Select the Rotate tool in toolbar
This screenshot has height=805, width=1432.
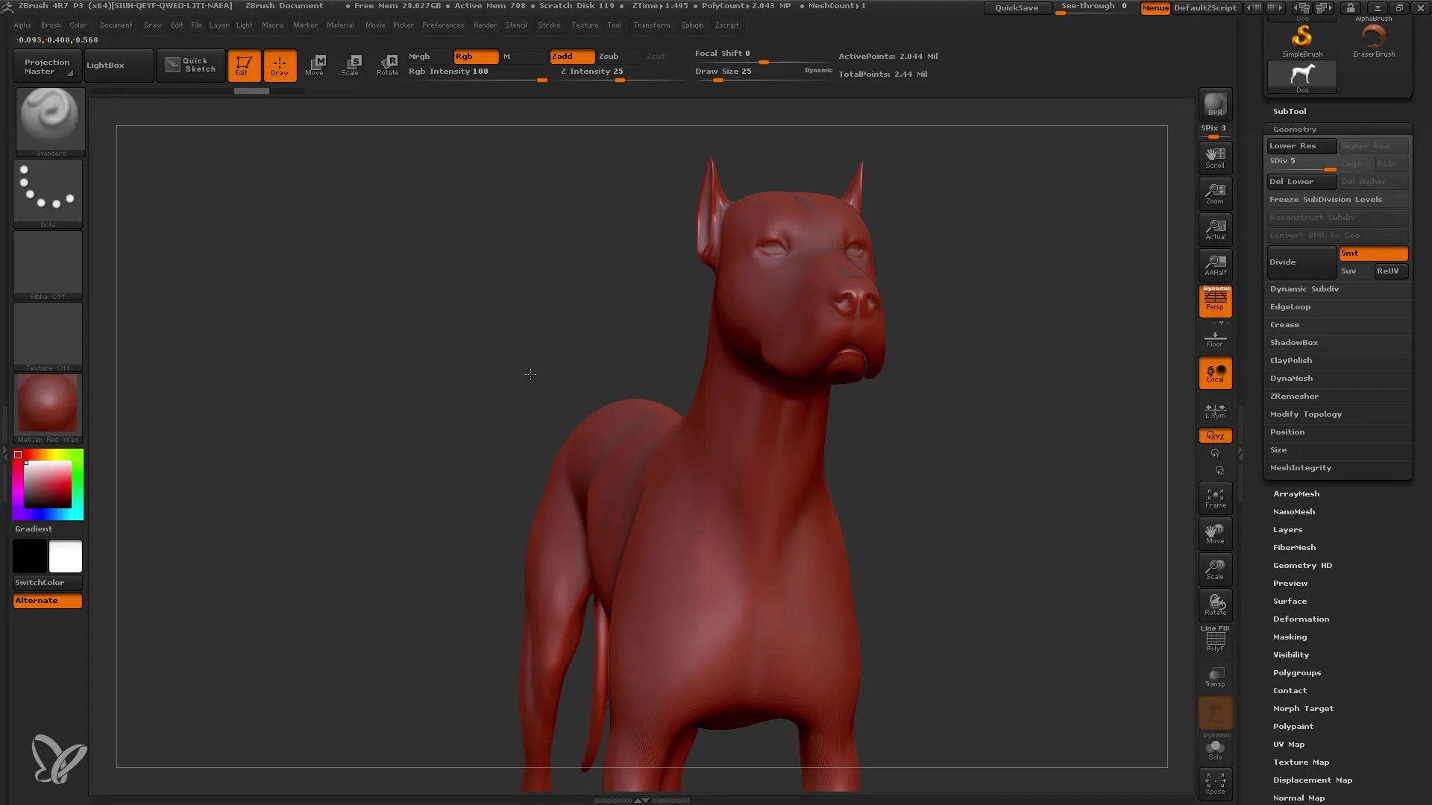pyautogui.click(x=388, y=64)
